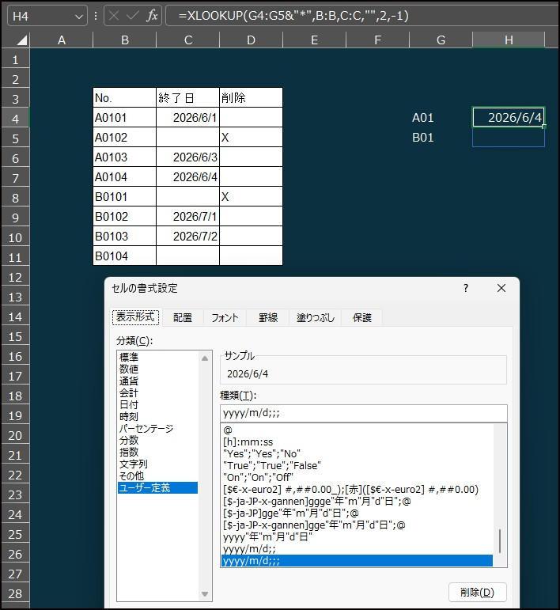Select yyyy"年"m"月"d"日" format

[x=358, y=537]
